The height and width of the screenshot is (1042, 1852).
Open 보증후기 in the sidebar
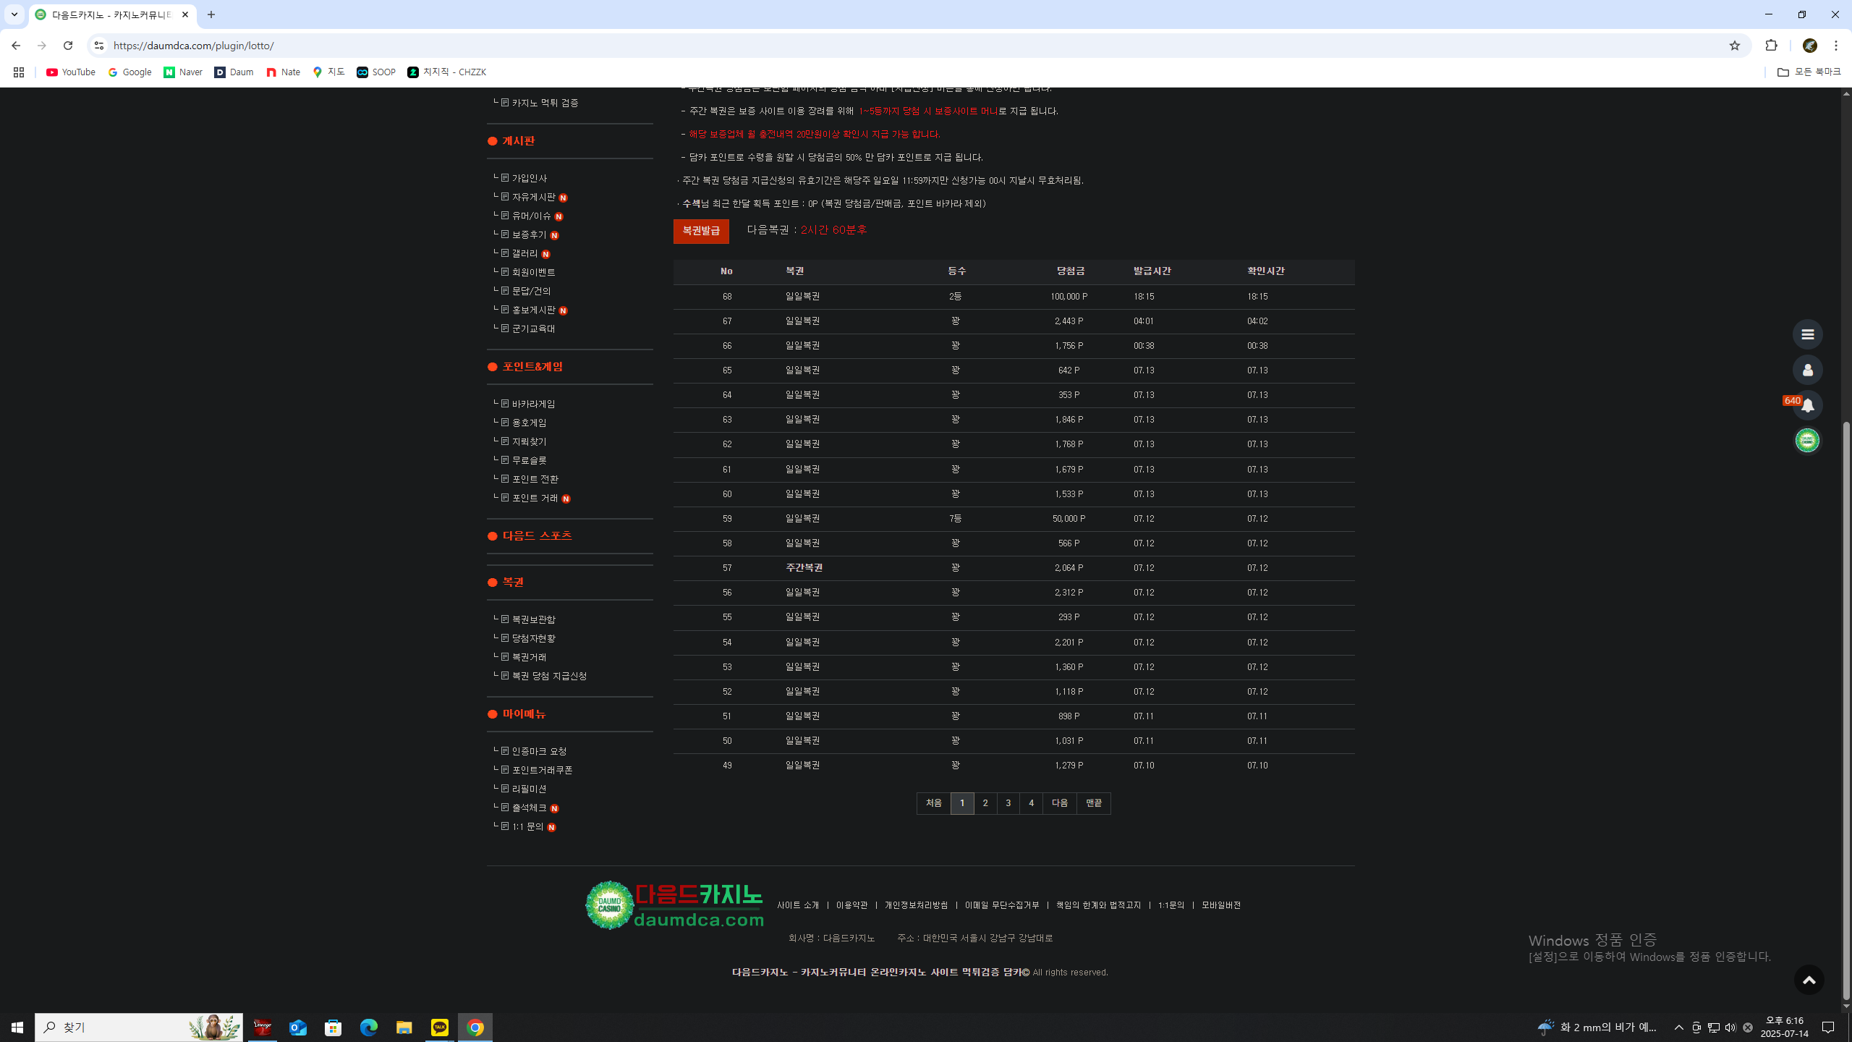pyautogui.click(x=530, y=235)
